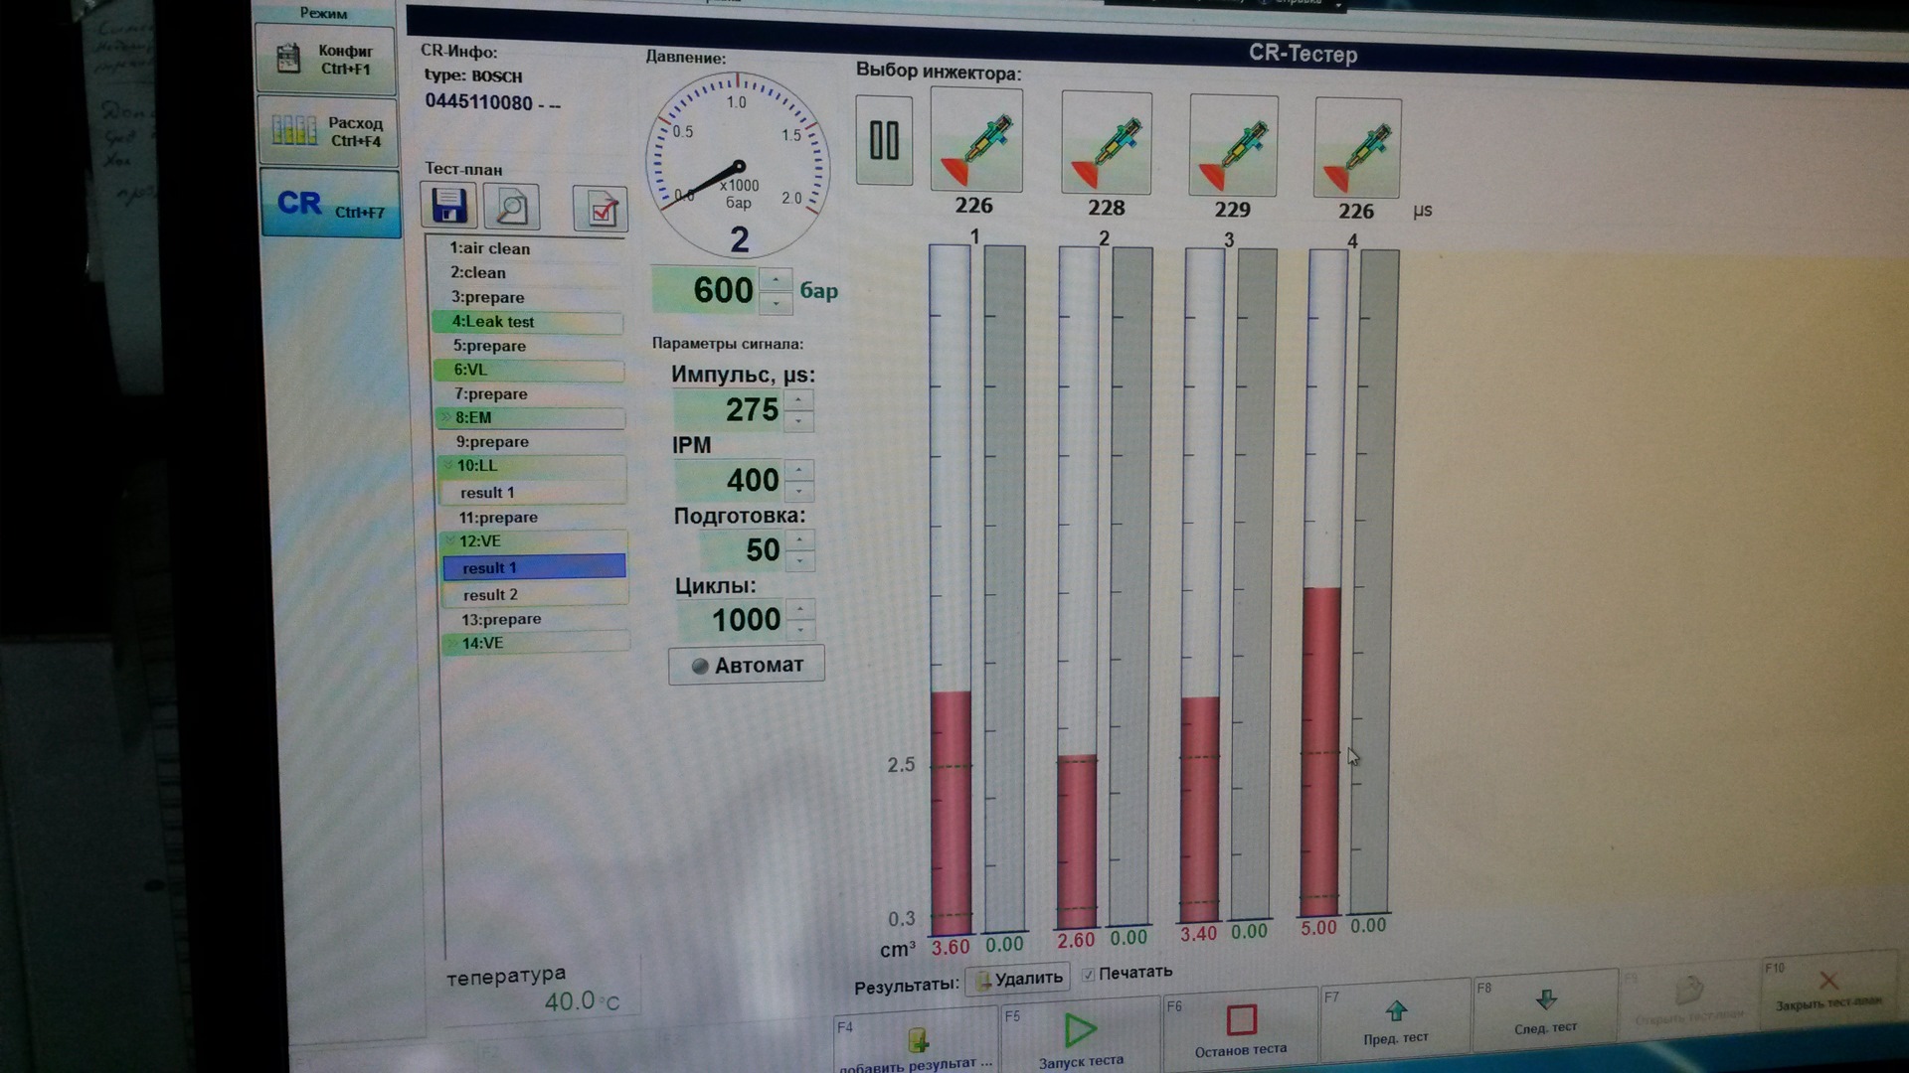Click the test plan checklist icon
The height and width of the screenshot is (1073, 1909).
[601, 210]
